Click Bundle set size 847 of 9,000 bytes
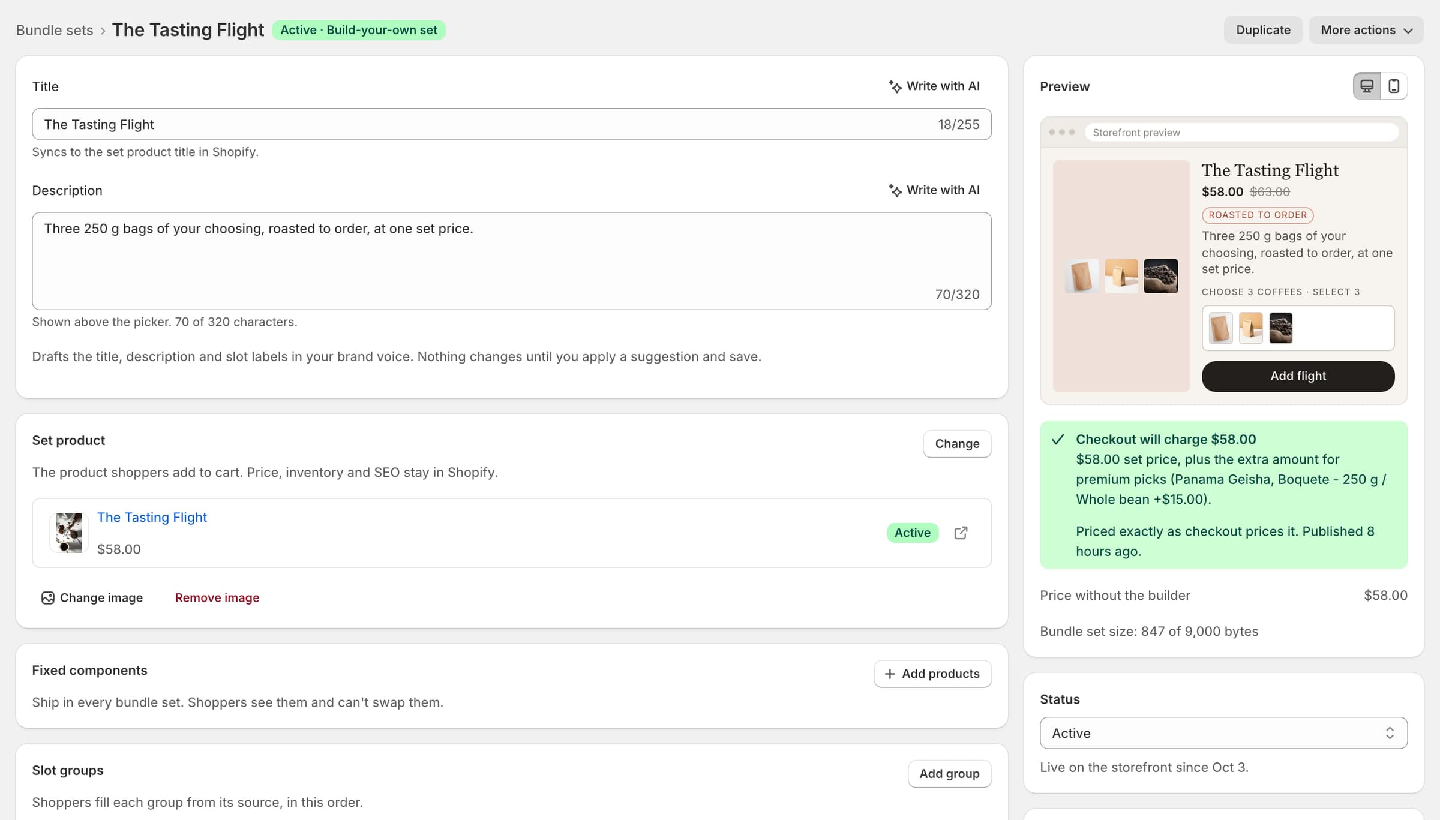Viewport: 1440px width, 820px height. coord(1149,631)
